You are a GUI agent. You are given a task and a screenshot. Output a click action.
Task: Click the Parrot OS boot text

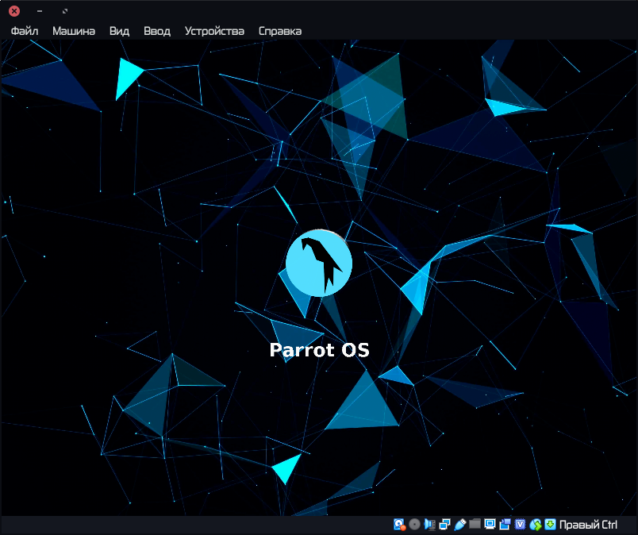320,350
